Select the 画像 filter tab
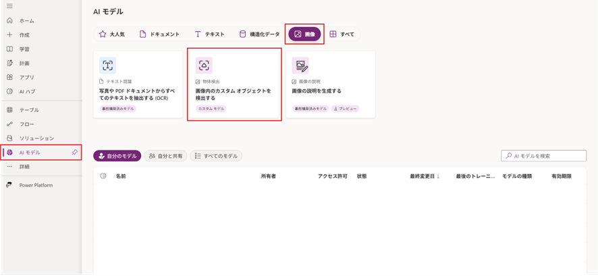Screen dimensions: 598x276 304,34
